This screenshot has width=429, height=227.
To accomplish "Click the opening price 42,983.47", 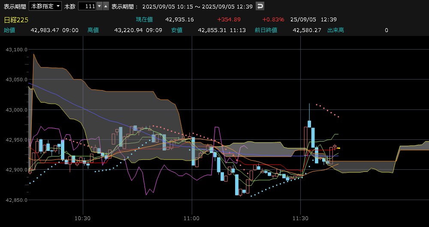I will (45, 30).
